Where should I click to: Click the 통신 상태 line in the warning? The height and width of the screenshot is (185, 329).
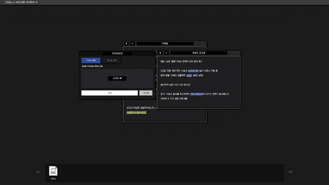181,62
